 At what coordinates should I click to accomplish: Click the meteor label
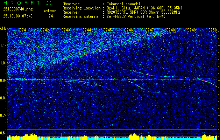point(50,11)
